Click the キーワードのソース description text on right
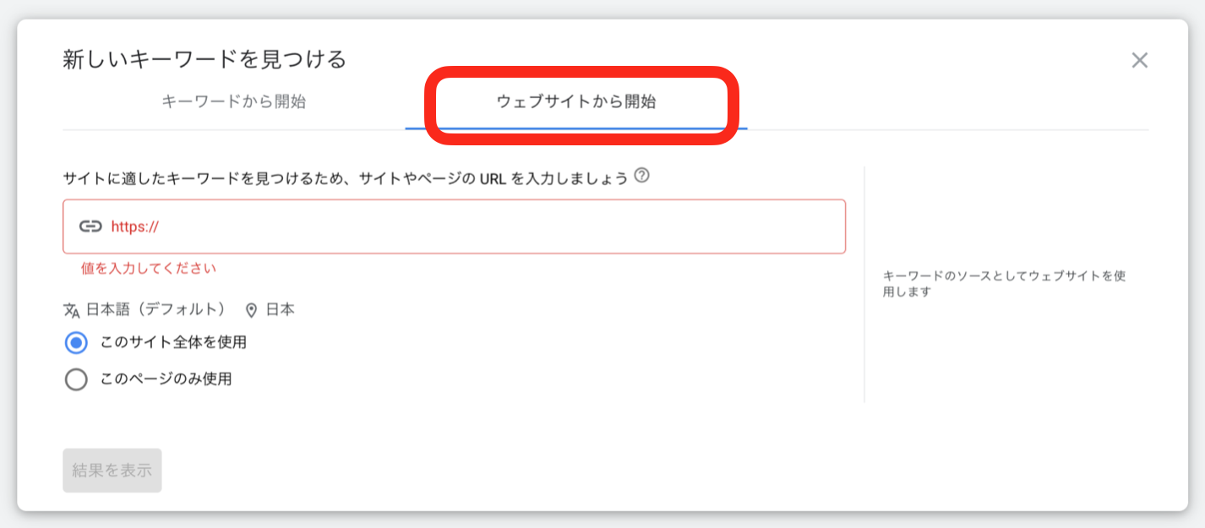This screenshot has width=1205, height=528. 1004,284
